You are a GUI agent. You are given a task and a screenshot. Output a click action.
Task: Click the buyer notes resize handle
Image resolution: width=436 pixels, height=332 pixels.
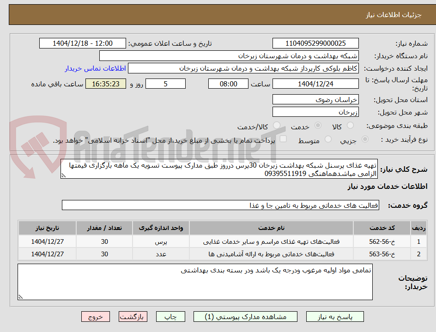[x=21, y=297]
